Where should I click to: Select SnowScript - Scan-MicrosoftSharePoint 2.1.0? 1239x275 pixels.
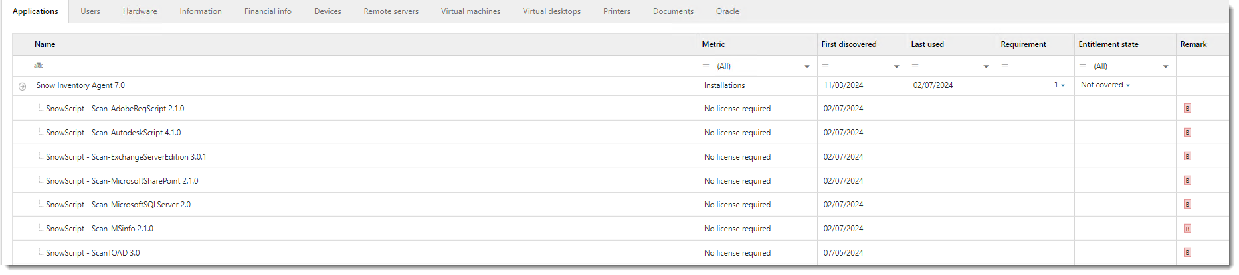pos(122,181)
